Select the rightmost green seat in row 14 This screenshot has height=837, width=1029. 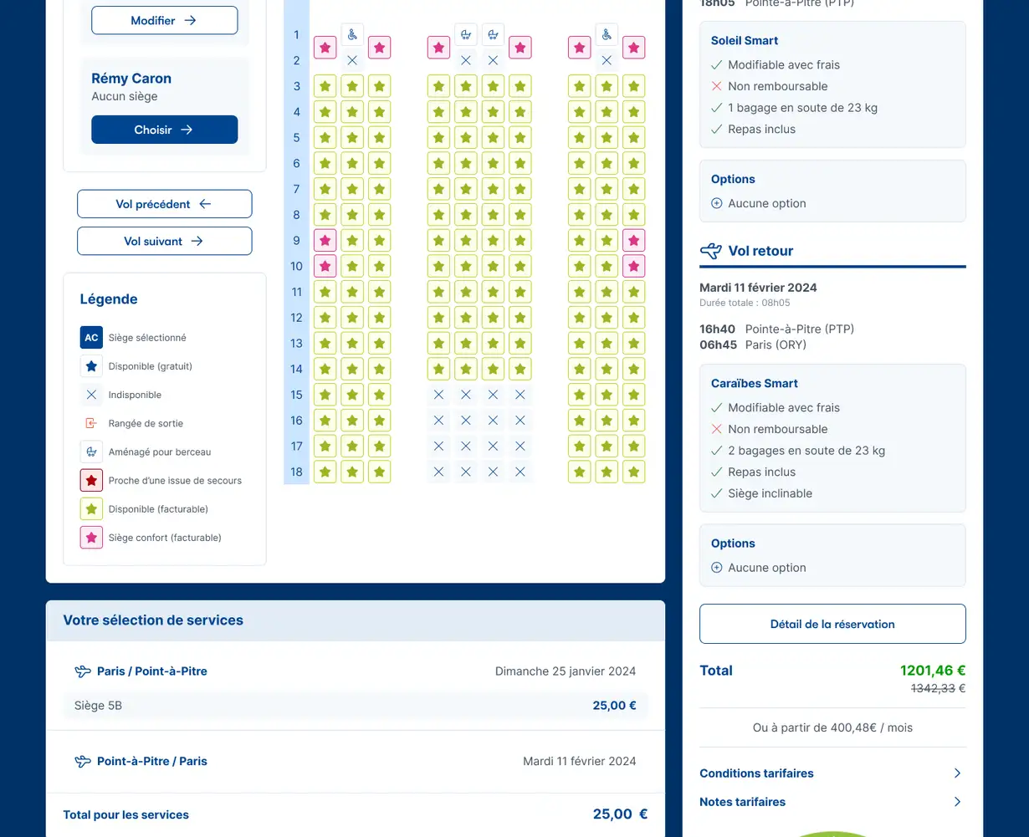(634, 369)
